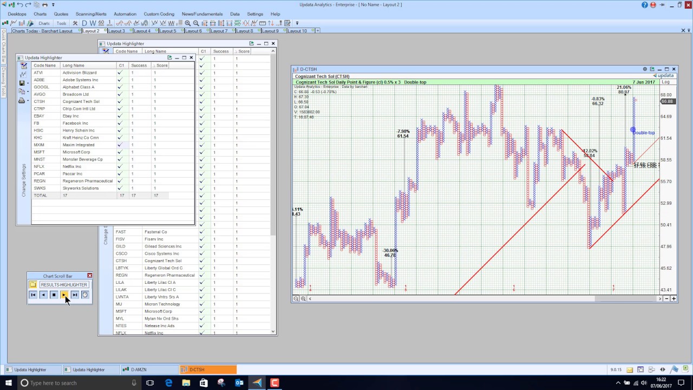This screenshot has width=693, height=390.
Task: Open Microsoft Edge from the taskbar
Action: 168,383
